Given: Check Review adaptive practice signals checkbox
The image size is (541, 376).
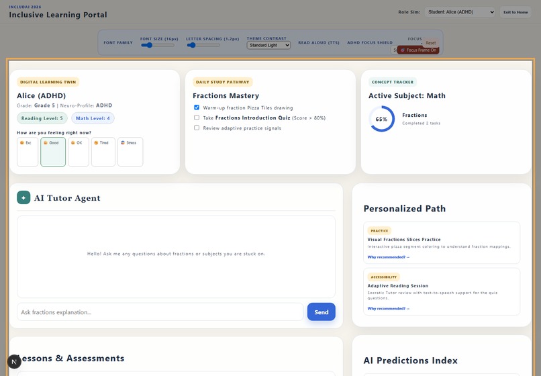Looking at the screenshot, I should point(197,128).
